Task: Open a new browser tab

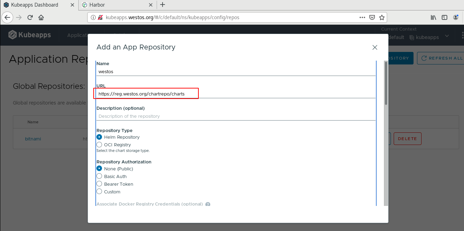Action: (163, 5)
